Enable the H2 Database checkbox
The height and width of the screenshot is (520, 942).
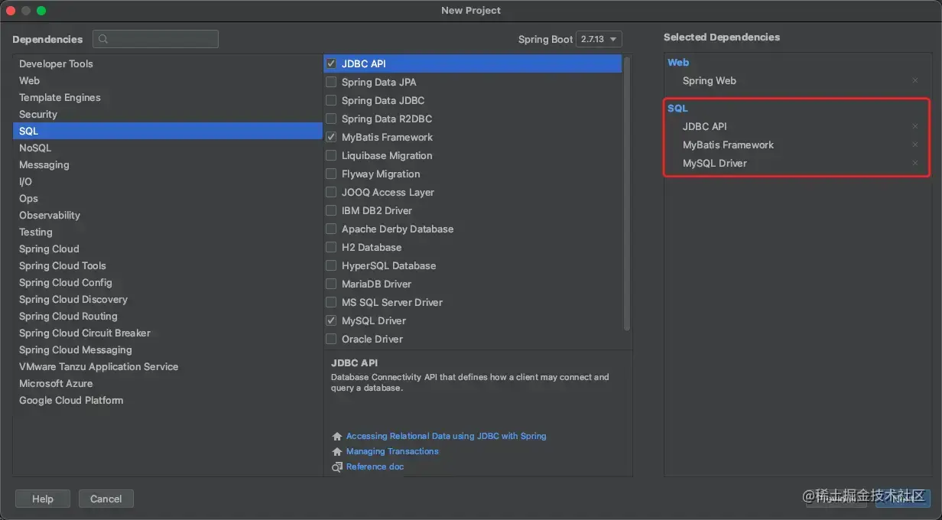coord(331,247)
